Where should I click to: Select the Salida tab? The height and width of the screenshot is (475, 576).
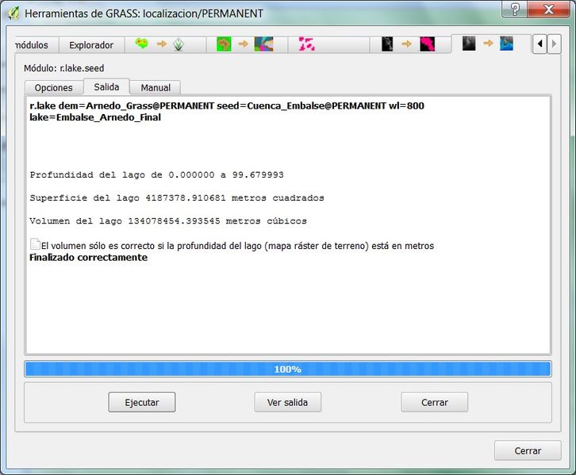click(x=106, y=86)
